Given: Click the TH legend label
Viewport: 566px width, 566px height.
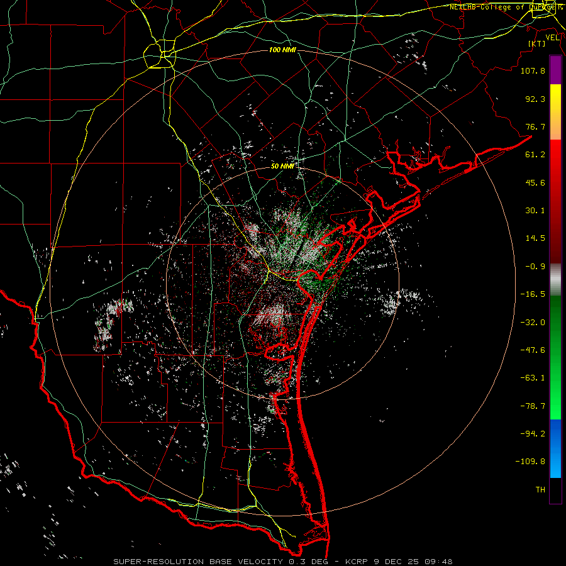Looking at the screenshot, I should tap(540, 490).
